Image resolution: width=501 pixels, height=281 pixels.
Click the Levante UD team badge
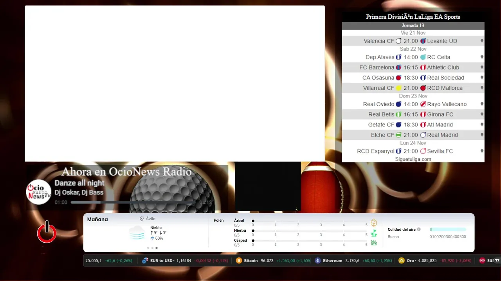point(423,41)
